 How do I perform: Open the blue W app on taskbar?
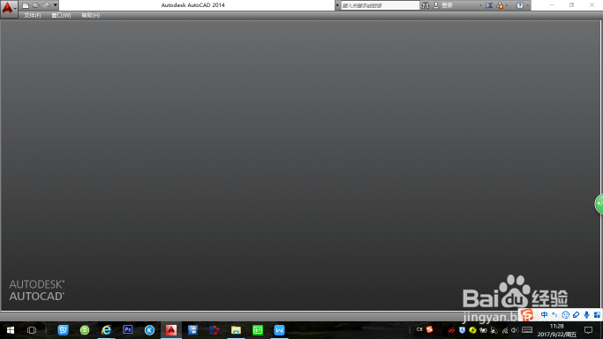pyautogui.click(x=279, y=330)
